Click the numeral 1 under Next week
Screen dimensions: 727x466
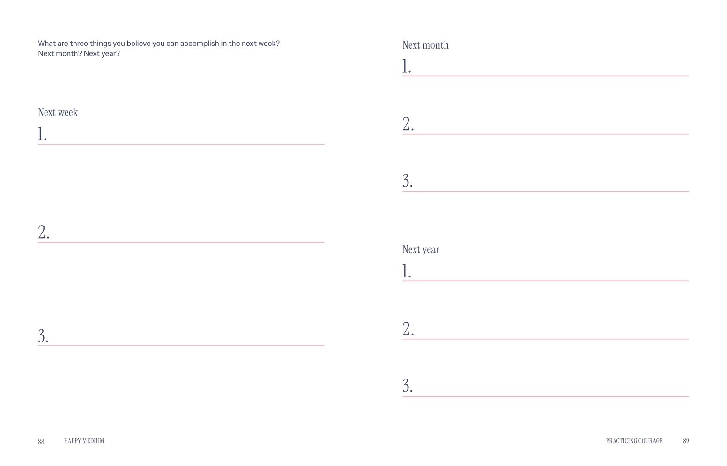pyautogui.click(x=42, y=134)
